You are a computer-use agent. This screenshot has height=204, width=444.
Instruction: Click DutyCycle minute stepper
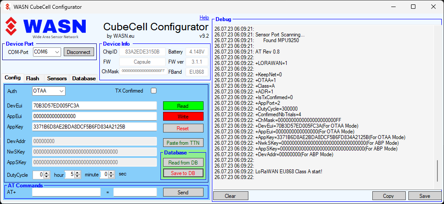(73, 175)
